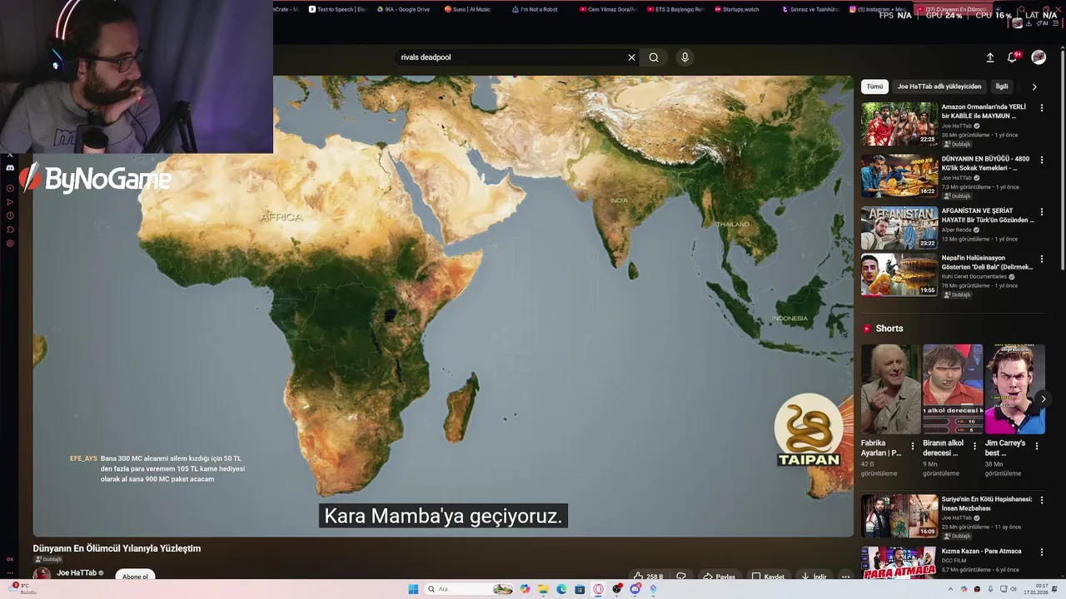Screen dimensions: 1066x599
Task: Select the Joe HaTTab adlı yükleyiciden chip
Action: click(x=939, y=87)
